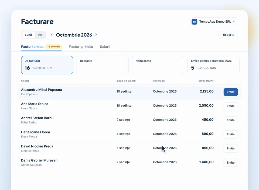Image resolution: width=259 pixels, height=190 pixels.
Task: Emit invoice for David Nicolae Preda
Action: 231,149
